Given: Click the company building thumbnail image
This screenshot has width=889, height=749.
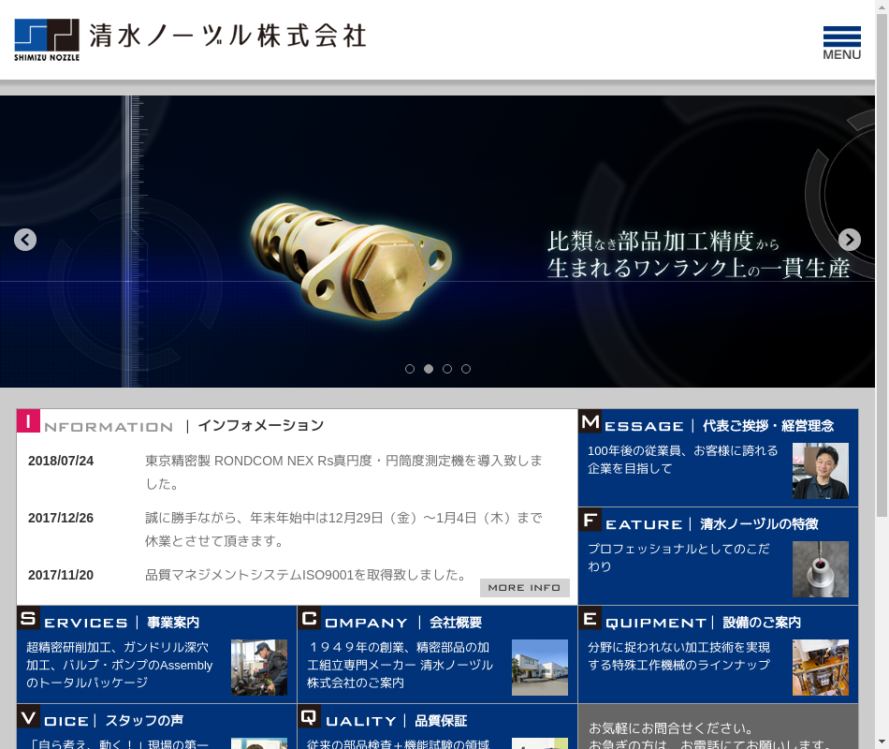Looking at the screenshot, I should 539,668.
